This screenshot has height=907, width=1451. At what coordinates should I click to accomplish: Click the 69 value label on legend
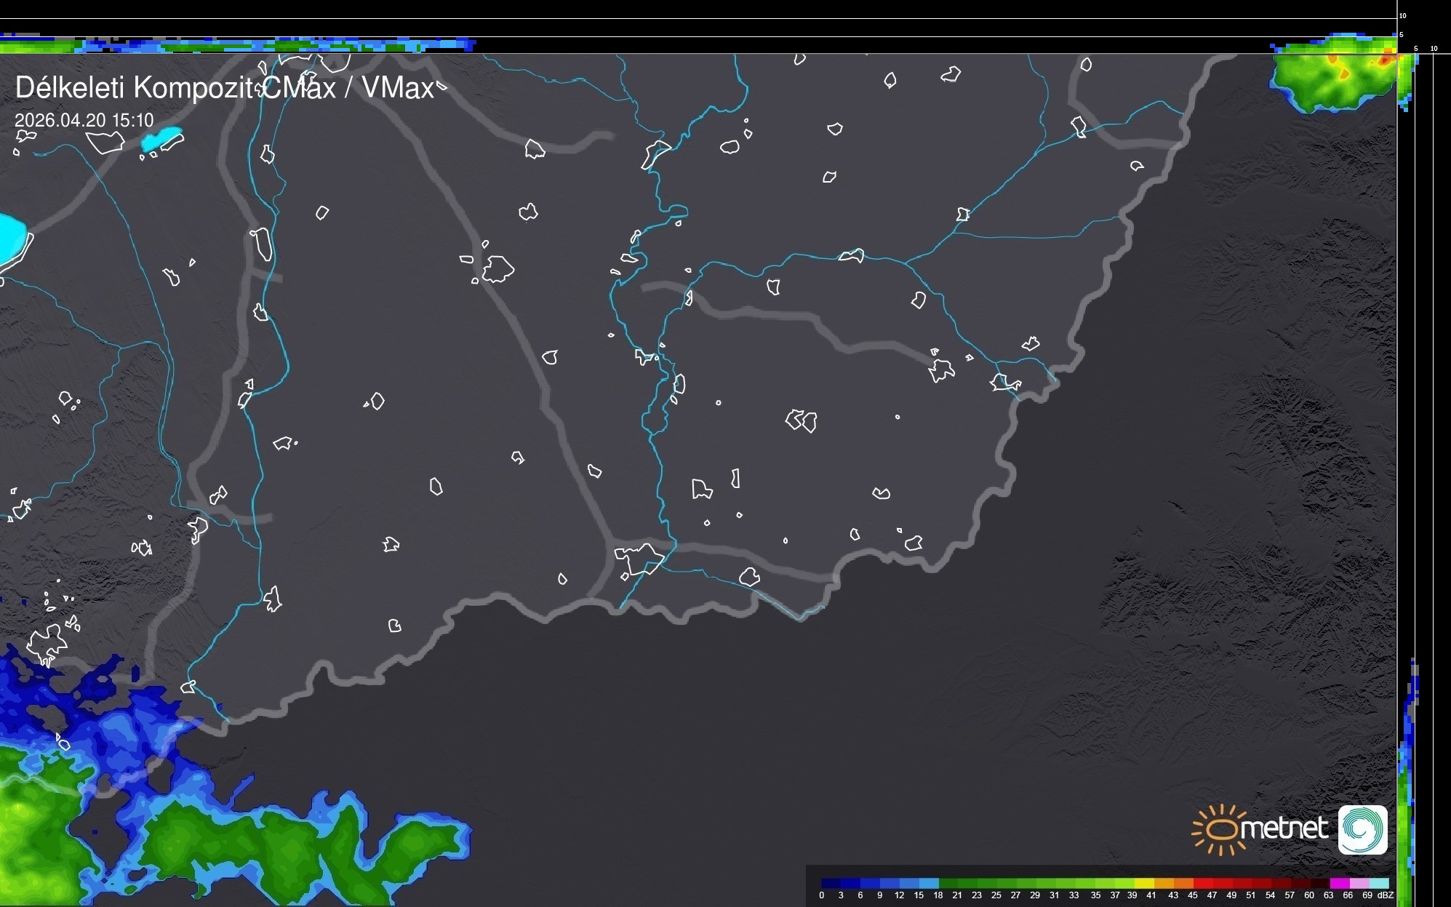[x=1367, y=895]
